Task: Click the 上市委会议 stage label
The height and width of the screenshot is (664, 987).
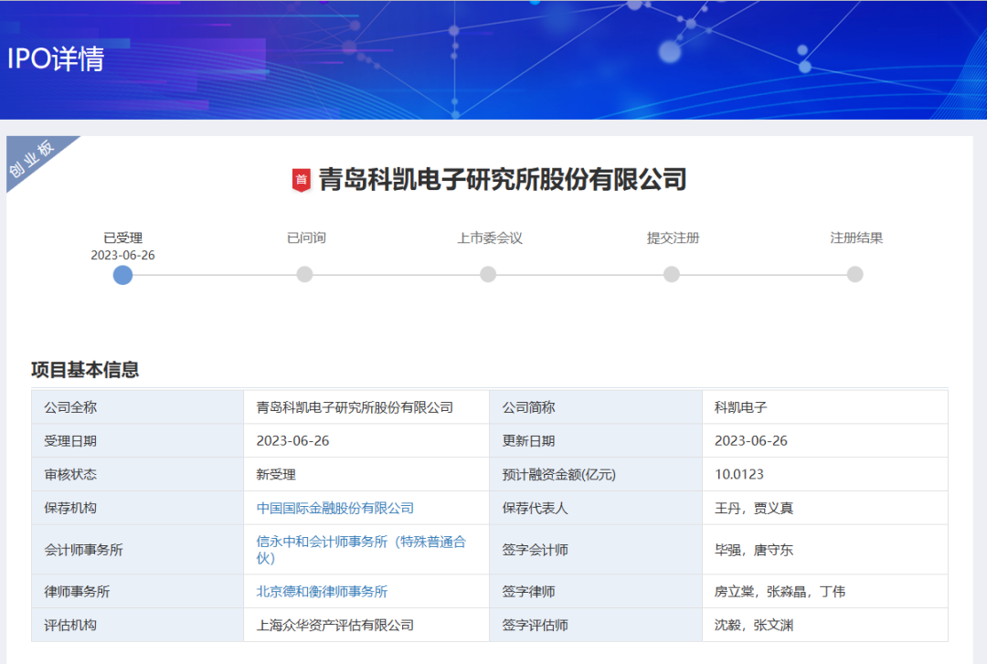Action: pyautogui.click(x=490, y=237)
